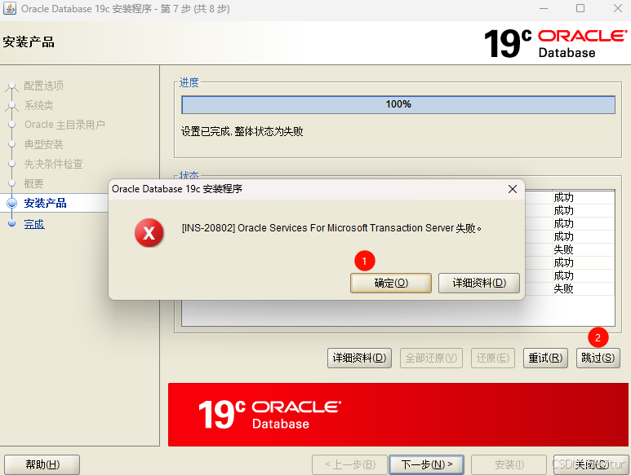The height and width of the screenshot is (475, 631).
Task: Close the Oracle installer main window
Action: 618,8
